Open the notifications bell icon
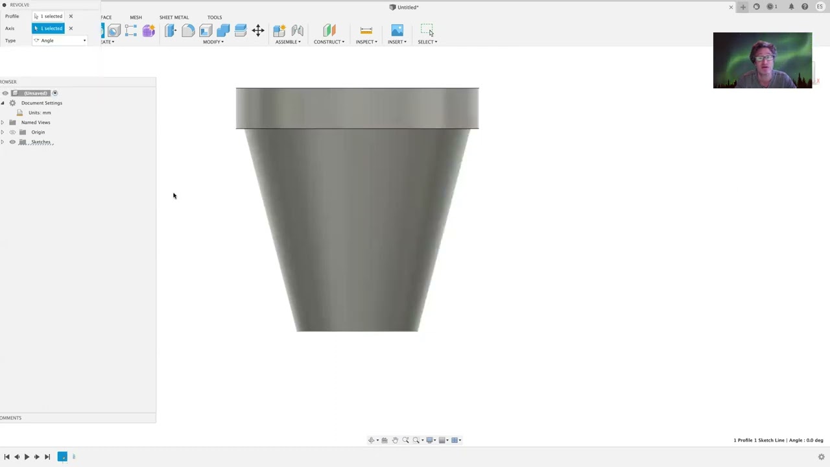Screen dimensions: 830x467 [791, 6]
